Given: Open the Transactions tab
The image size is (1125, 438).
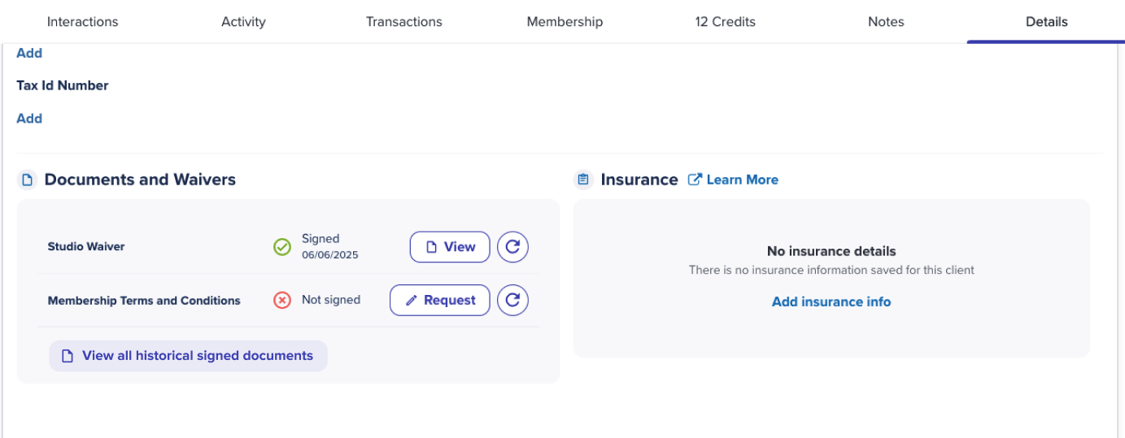Looking at the screenshot, I should (x=404, y=22).
